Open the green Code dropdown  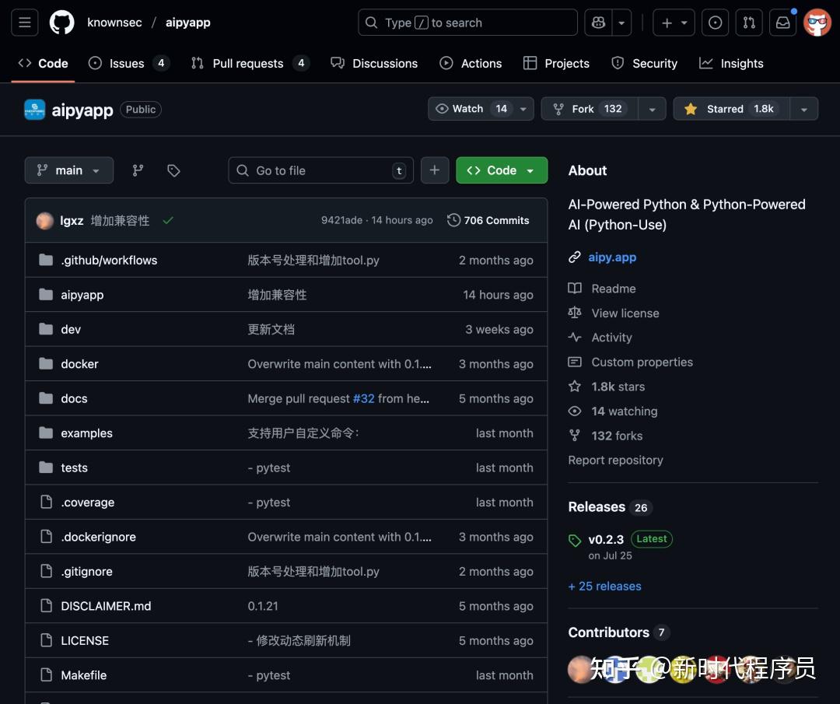tap(502, 170)
